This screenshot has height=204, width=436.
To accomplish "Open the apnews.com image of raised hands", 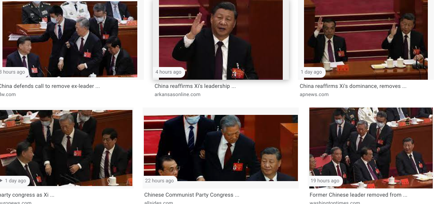I will tap(366, 40).
